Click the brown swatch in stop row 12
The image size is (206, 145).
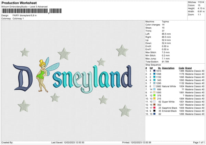(x=154, y=105)
